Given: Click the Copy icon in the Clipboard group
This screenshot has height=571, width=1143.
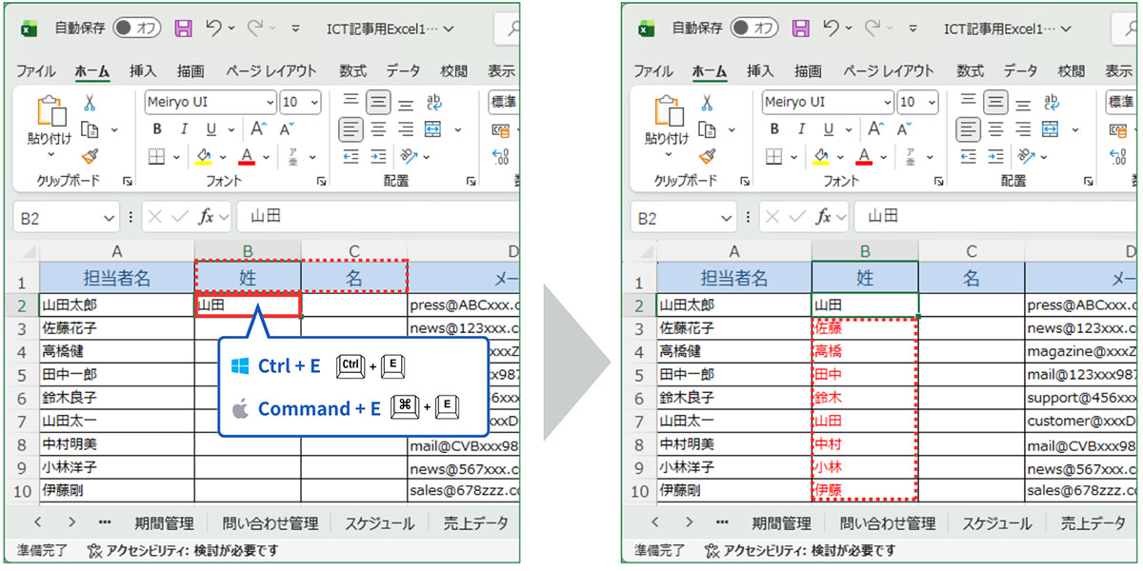Looking at the screenshot, I should 88,128.
